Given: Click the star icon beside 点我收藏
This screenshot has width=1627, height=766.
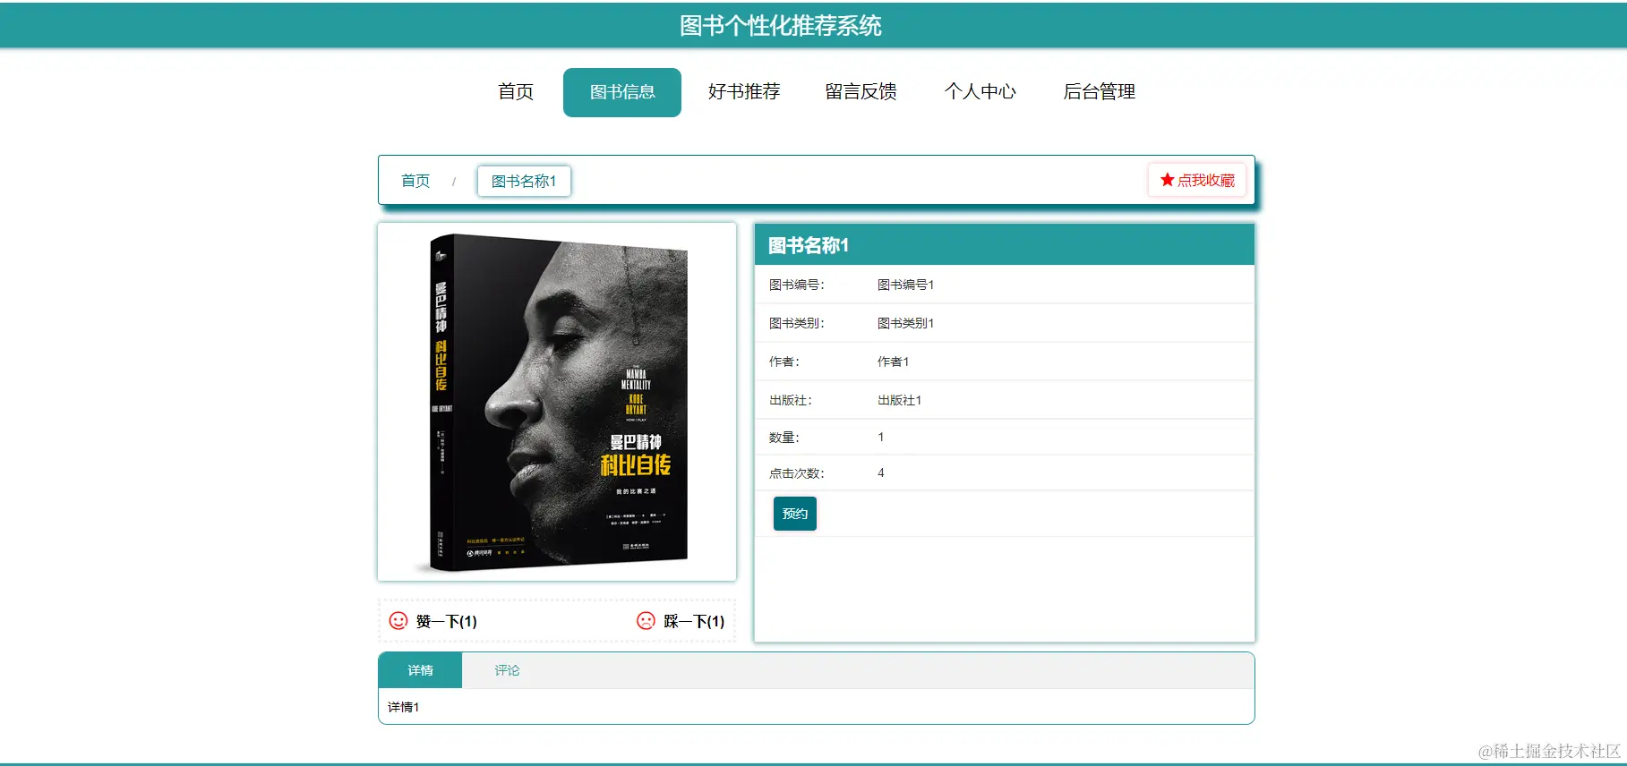Looking at the screenshot, I should [x=1167, y=180].
